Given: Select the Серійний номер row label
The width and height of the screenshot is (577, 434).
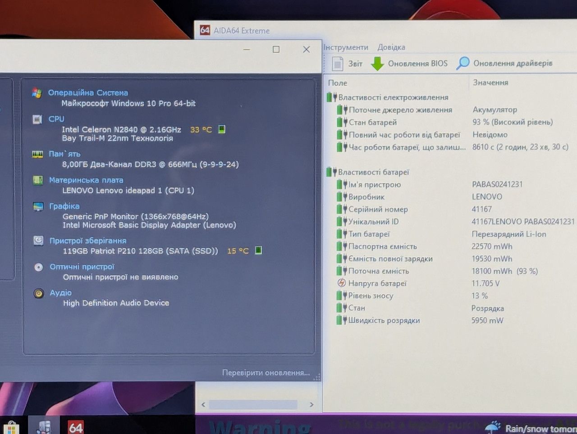Looking at the screenshot, I should (x=378, y=209).
